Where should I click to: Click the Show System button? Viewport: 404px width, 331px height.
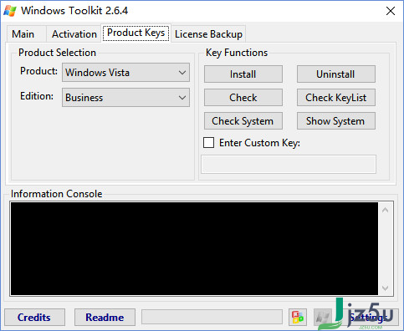[336, 121]
